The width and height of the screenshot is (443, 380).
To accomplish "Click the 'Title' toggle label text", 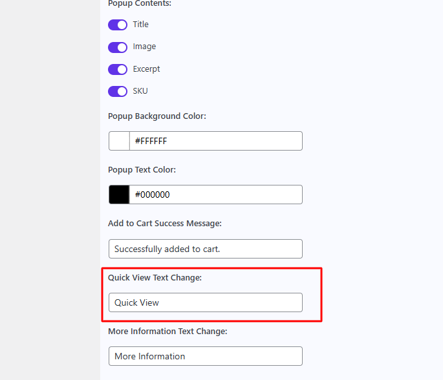I will 141,25.
